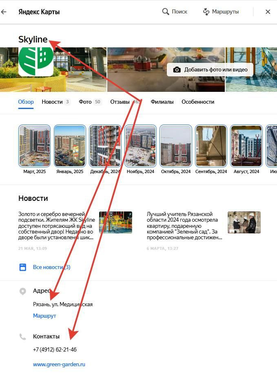
Task: Switch to the Новости tab
Action: [x=52, y=102]
